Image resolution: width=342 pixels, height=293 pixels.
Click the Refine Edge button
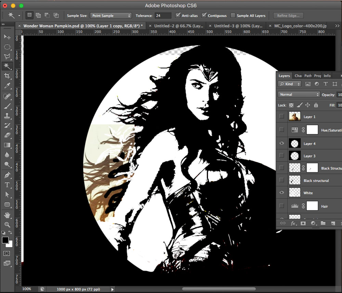tap(288, 15)
